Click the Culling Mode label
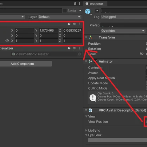Viewport: 147px width, 147px height. tap(98, 88)
